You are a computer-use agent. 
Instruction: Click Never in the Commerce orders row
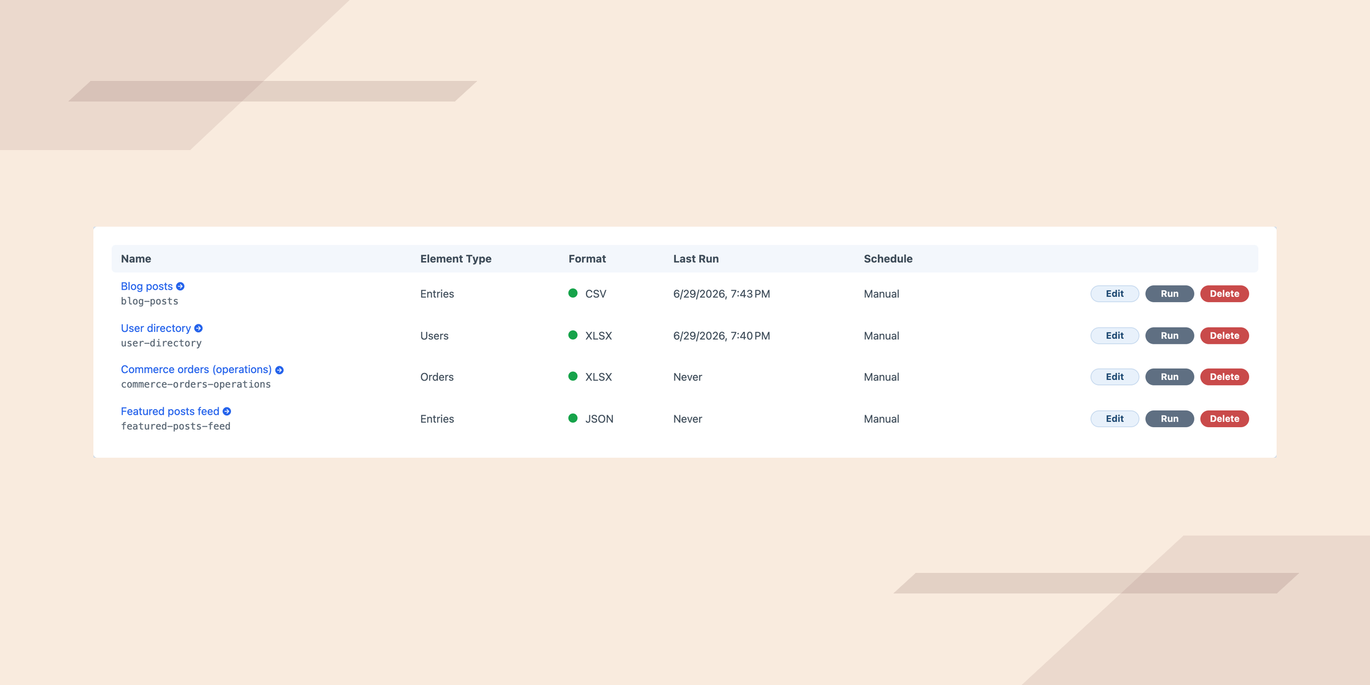687,377
